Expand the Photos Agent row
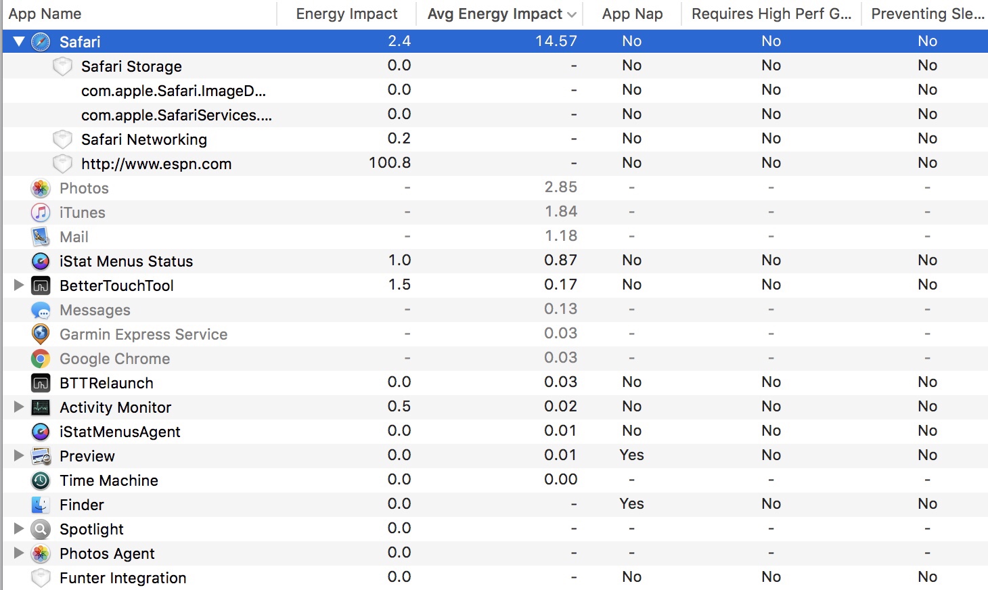988x590 pixels. (19, 553)
